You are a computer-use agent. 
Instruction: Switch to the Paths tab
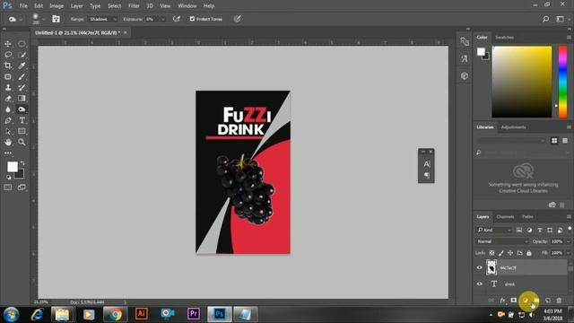527,217
